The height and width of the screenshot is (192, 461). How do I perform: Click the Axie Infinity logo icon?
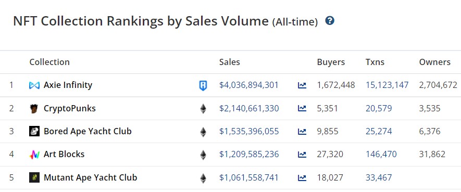pyautogui.click(x=34, y=85)
